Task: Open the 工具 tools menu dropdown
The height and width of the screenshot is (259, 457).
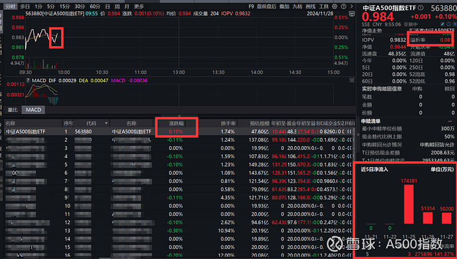Action: tap(323, 6)
